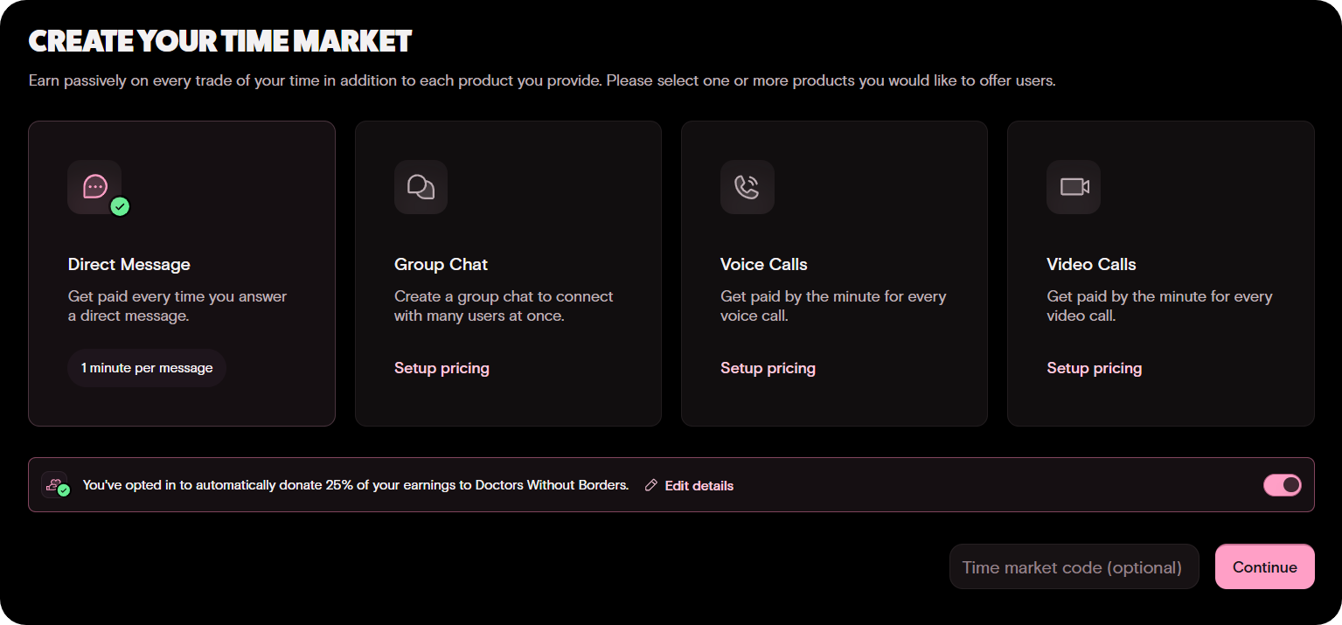Screen dimensions: 1342x625
Task: Click Edit details for donation settings
Action: pos(699,486)
